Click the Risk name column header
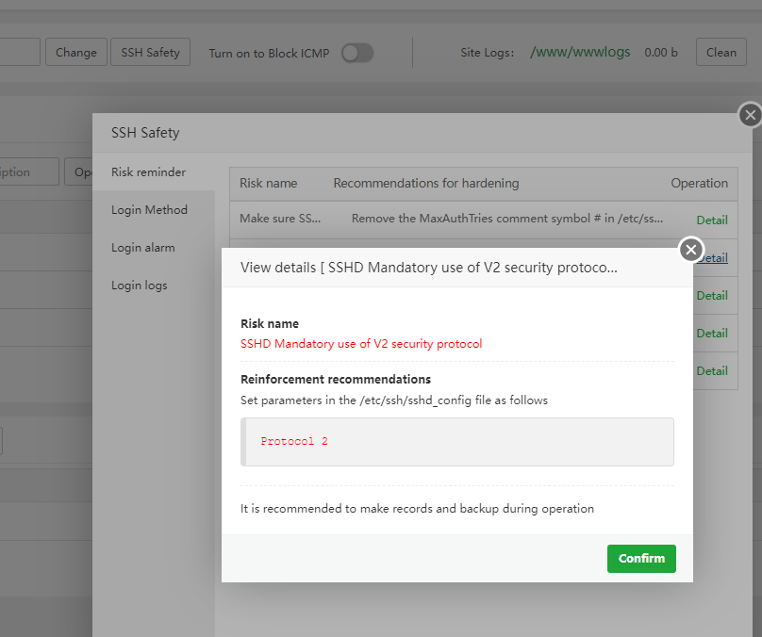762x637 pixels. [x=268, y=183]
